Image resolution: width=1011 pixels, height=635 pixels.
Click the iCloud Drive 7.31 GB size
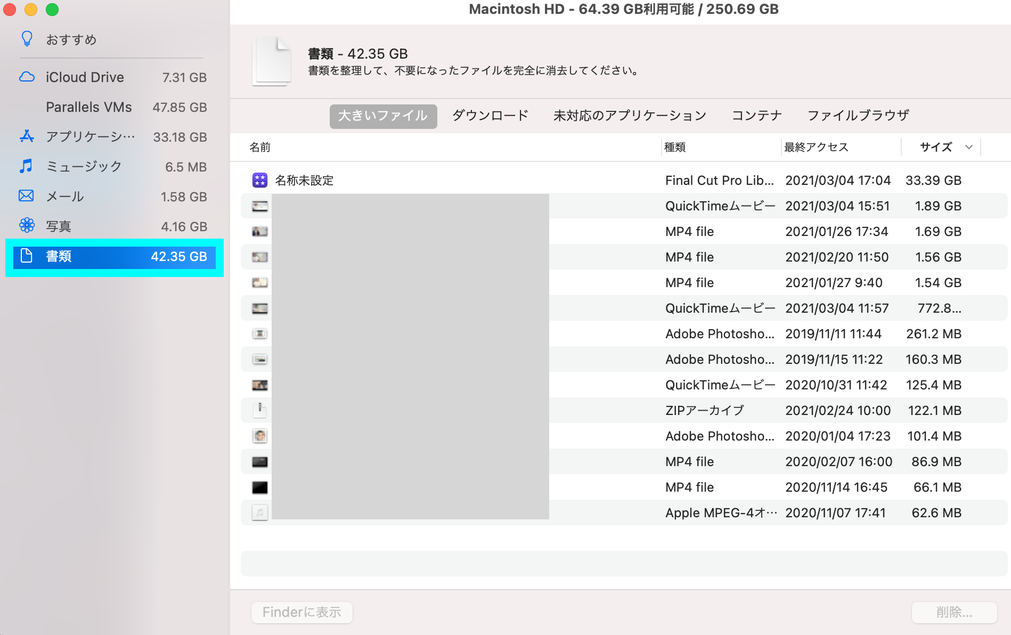184,77
